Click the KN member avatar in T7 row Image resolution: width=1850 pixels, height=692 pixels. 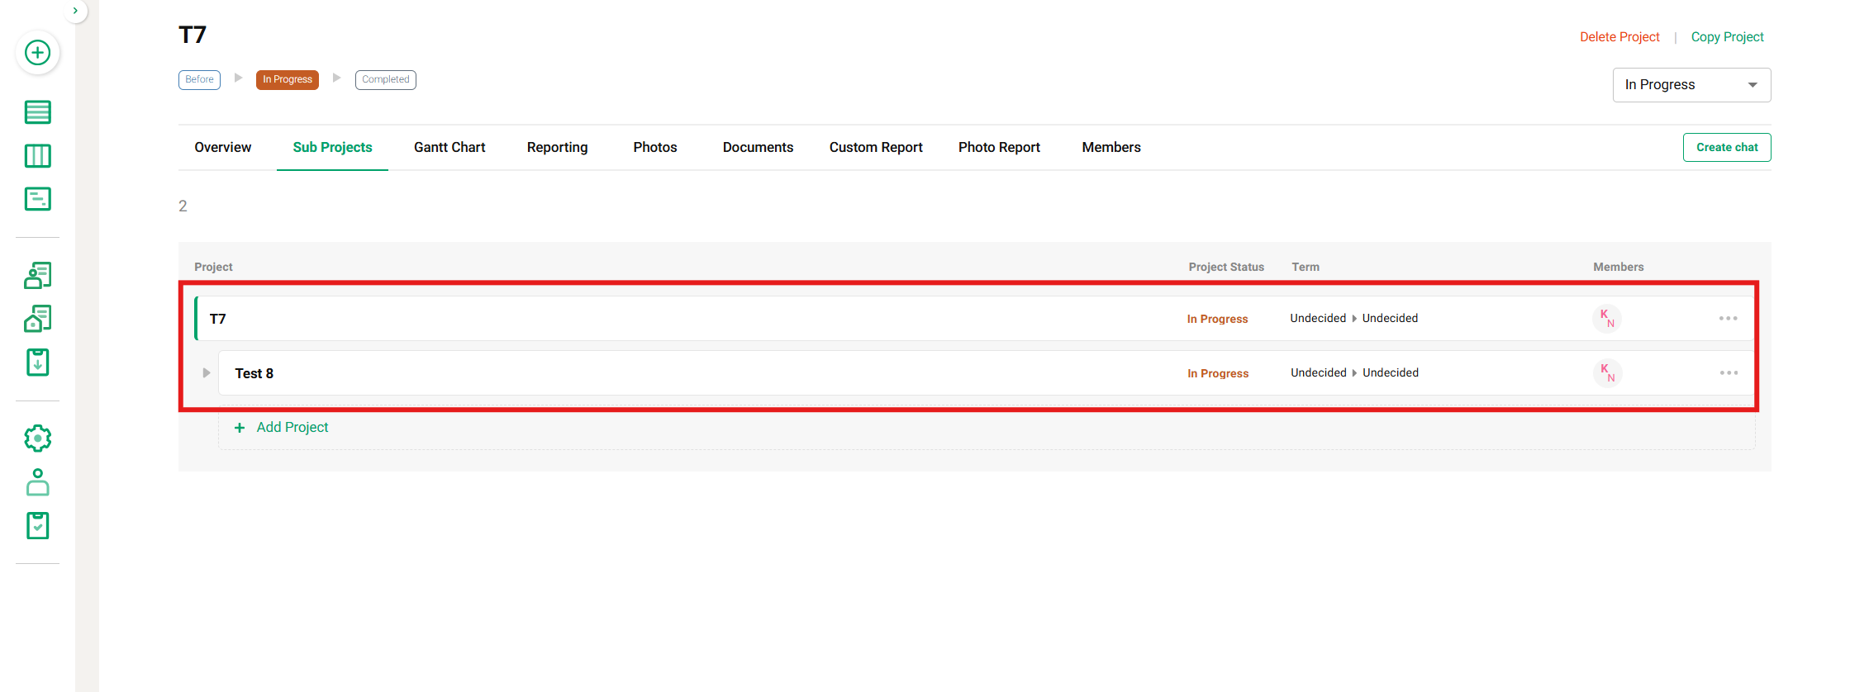[1606, 319]
